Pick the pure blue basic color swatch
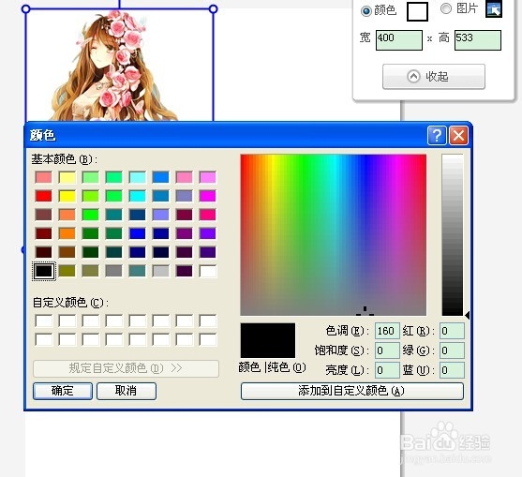 [x=137, y=233]
